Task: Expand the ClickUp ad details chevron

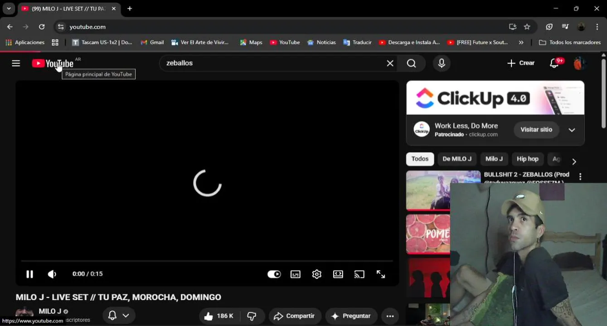Action: tap(572, 130)
